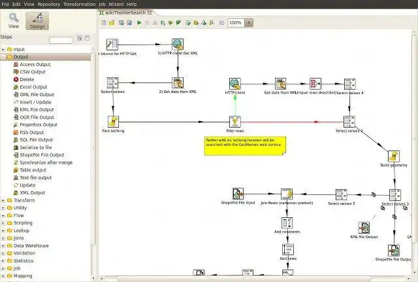Image resolution: width=418 pixels, height=282 pixels.
Task: Expand the Lookup folder
Action: tap(3, 230)
